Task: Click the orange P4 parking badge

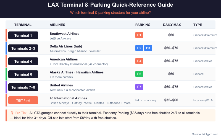Action: (x=139, y=61)
